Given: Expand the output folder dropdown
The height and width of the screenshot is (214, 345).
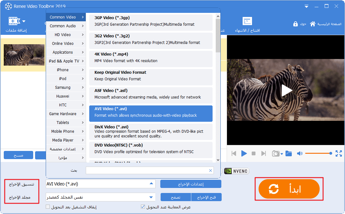Looking at the screenshot, I should point(151,197).
